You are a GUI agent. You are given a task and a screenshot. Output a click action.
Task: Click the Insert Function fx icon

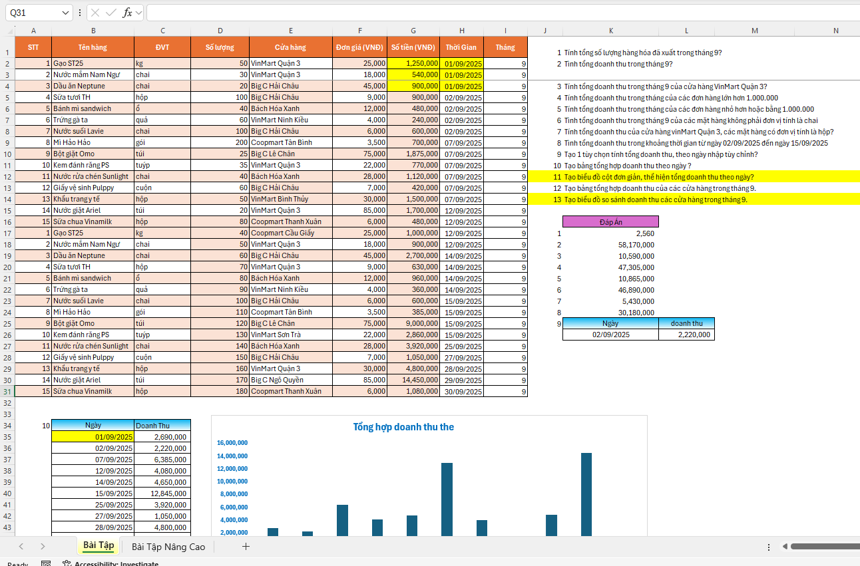126,13
